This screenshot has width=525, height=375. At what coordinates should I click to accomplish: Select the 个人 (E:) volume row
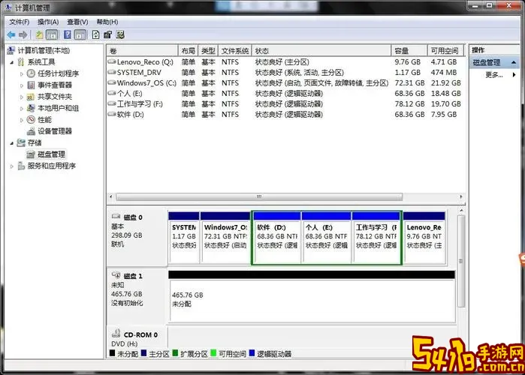pos(285,94)
